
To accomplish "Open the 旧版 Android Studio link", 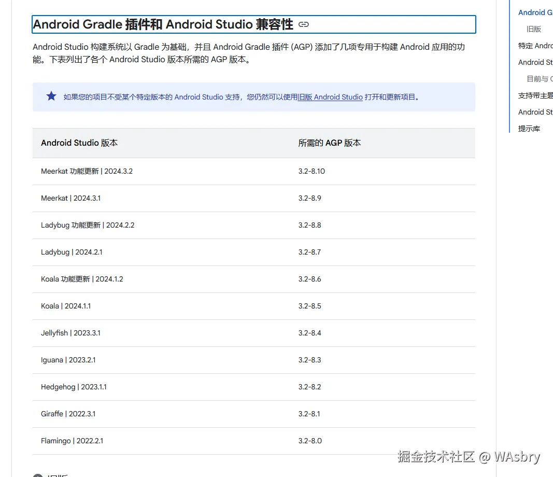I will coord(330,97).
